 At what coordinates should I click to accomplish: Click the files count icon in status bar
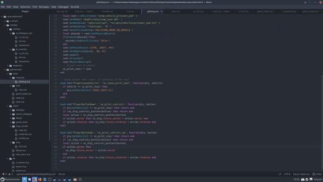[x=313, y=174]
